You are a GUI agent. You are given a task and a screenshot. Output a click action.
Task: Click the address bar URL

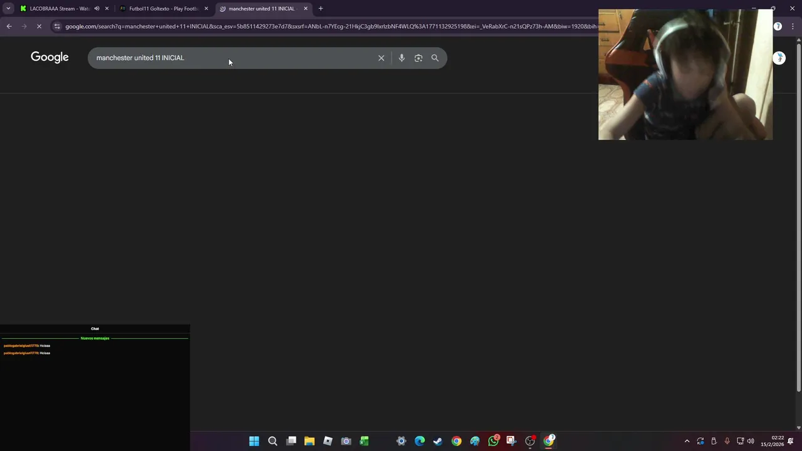331,26
